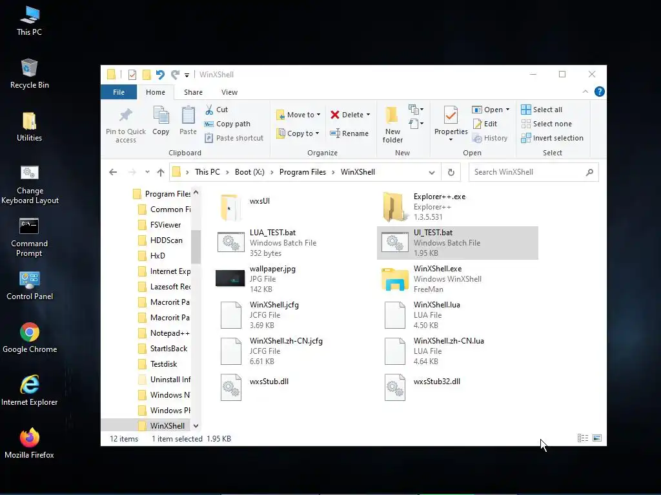Cut the selected file
Viewport: 661px width, 495px height.
point(217,110)
